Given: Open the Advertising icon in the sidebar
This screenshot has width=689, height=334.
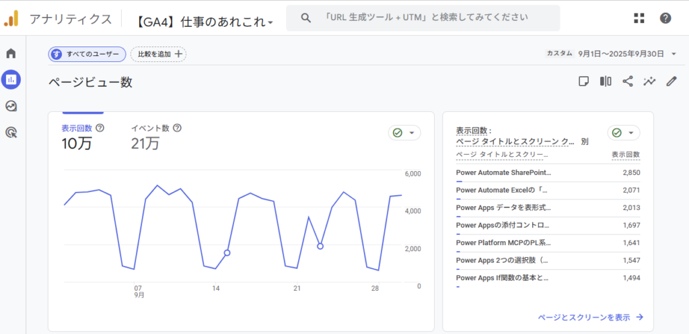Looking at the screenshot, I should tap(11, 133).
